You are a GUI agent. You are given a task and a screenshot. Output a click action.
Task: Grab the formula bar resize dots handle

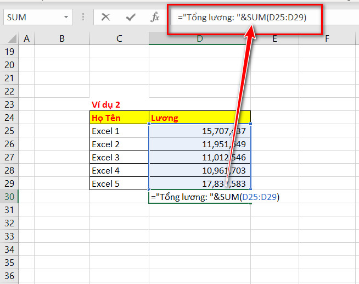coord(83,17)
